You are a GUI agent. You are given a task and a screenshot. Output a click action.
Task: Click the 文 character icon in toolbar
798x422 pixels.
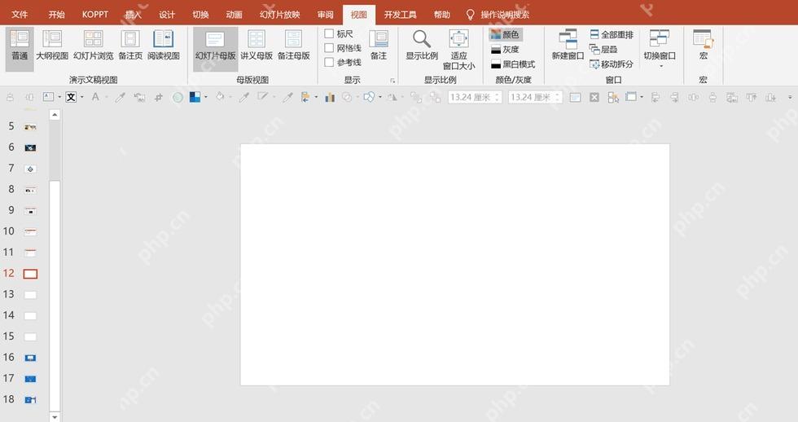coord(71,97)
